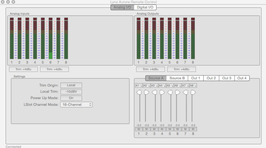
Task: Click fader knob of mixer channel 3
Action: pyautogui.click(x=154, y=92)
